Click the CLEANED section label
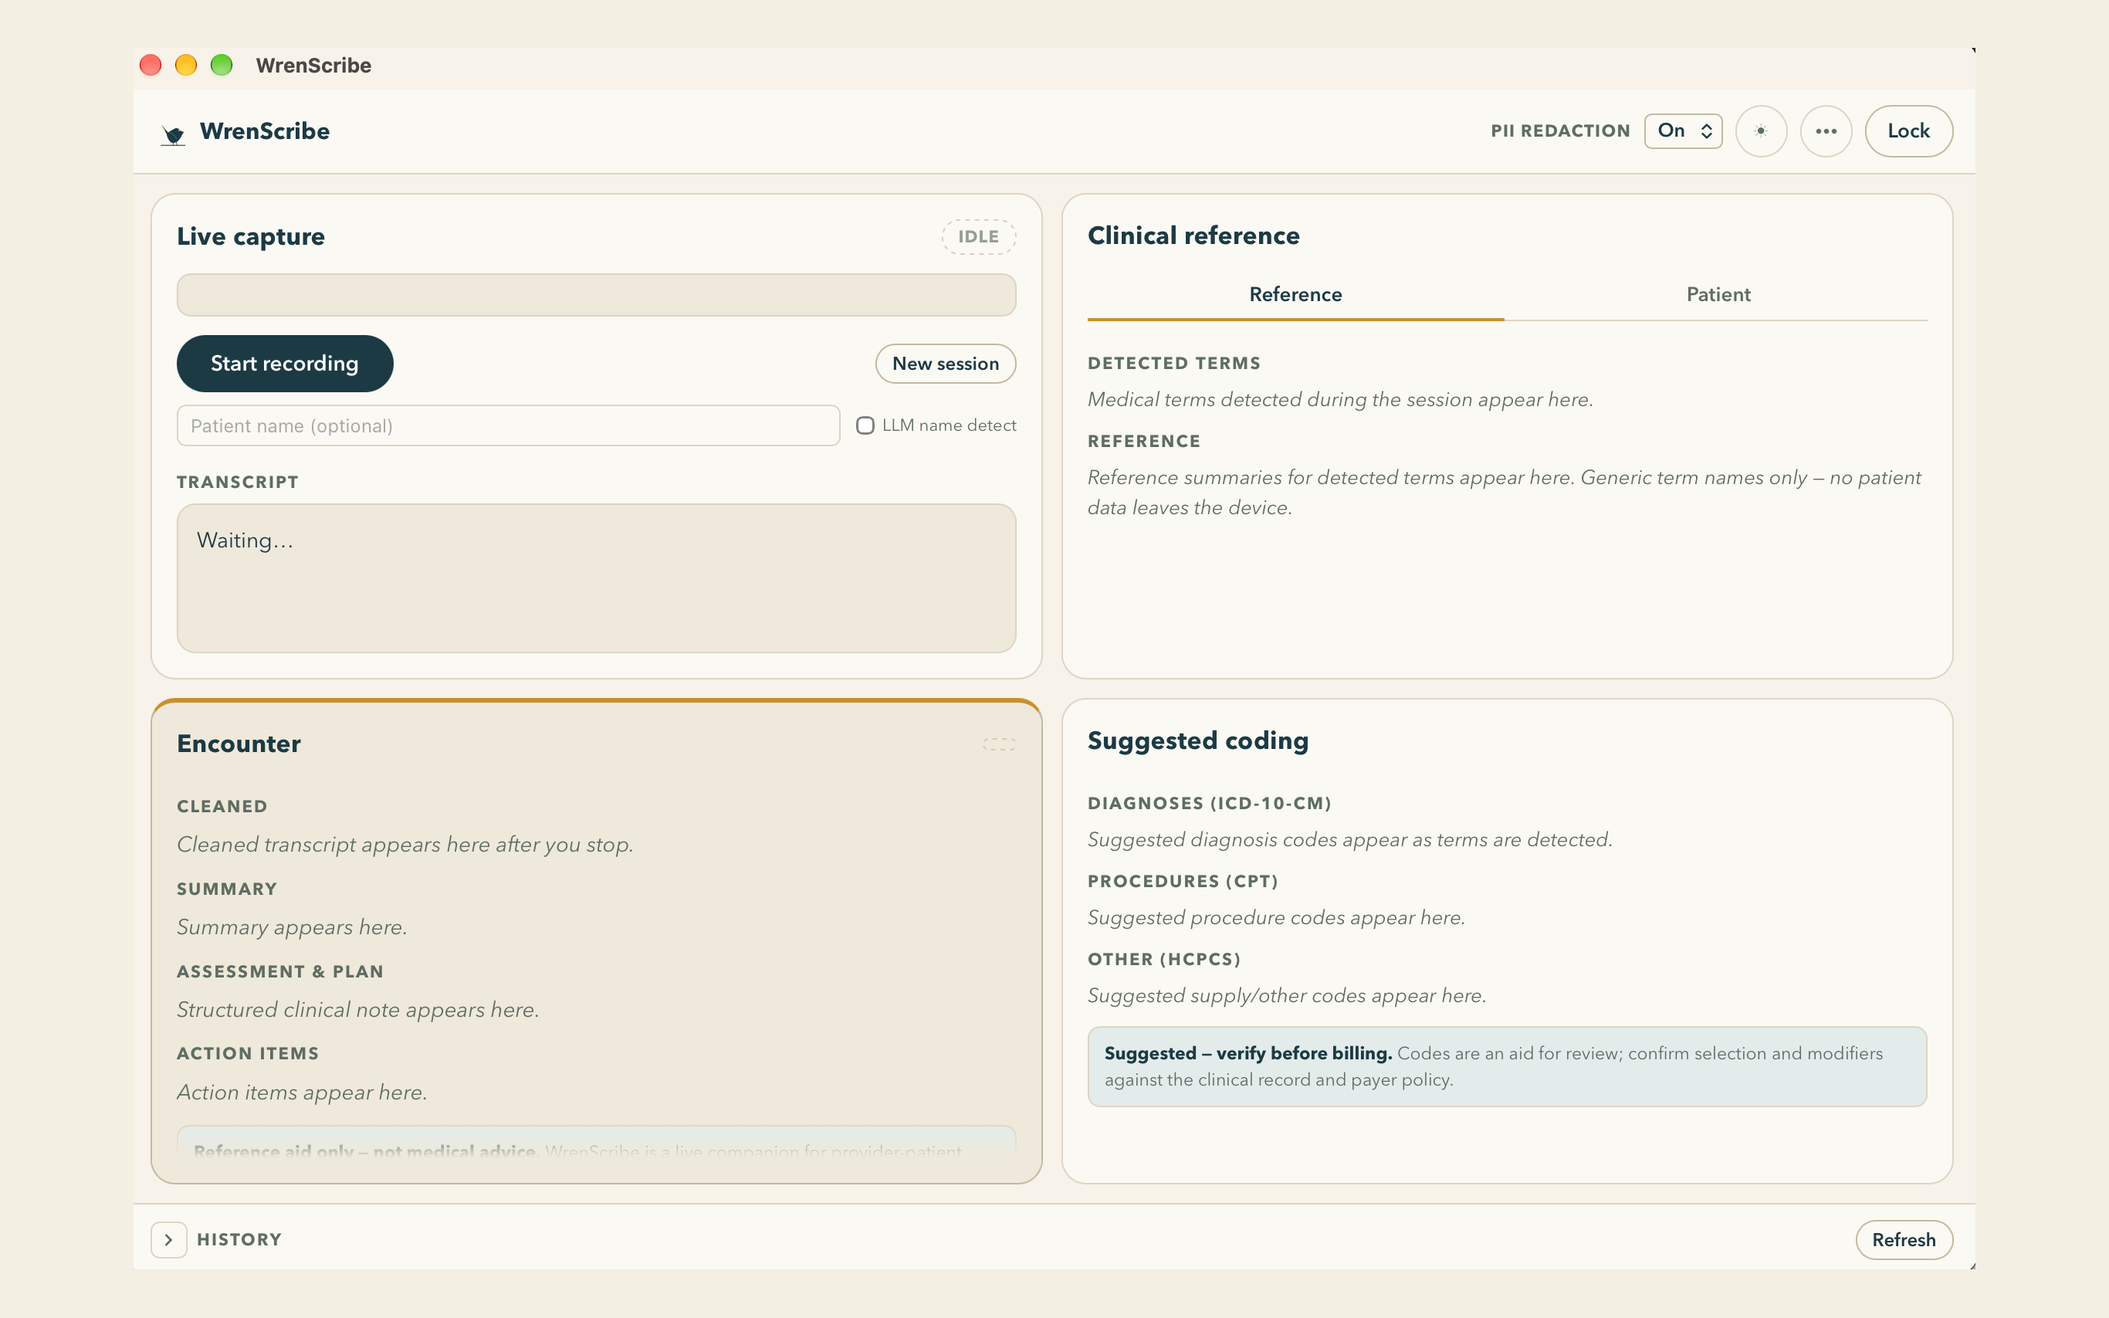The width and height of the screenshot is (2109, 1318). [222, 806]
